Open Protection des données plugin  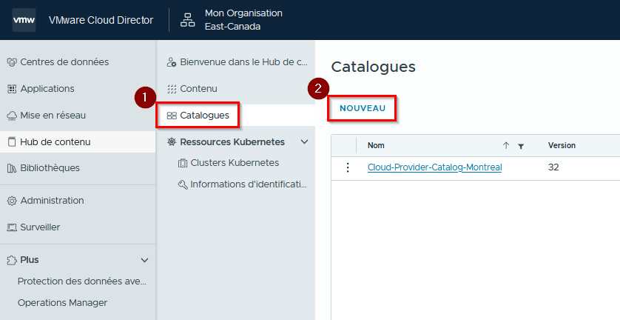[x=82, y=281]
